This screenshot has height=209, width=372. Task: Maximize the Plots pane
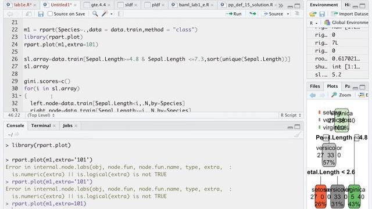tap(362, 87)
